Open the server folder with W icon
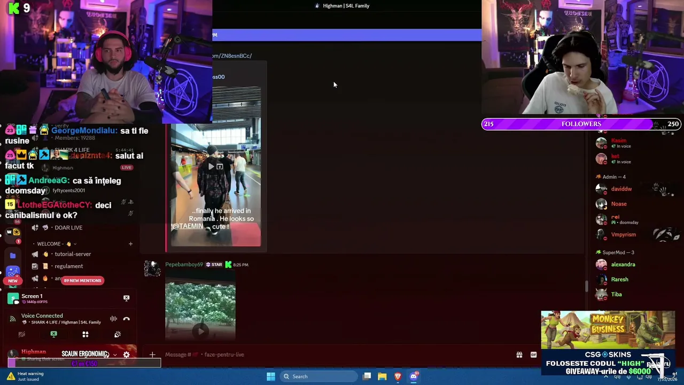The width and height of the screenshot is (684, 385). 13,232
